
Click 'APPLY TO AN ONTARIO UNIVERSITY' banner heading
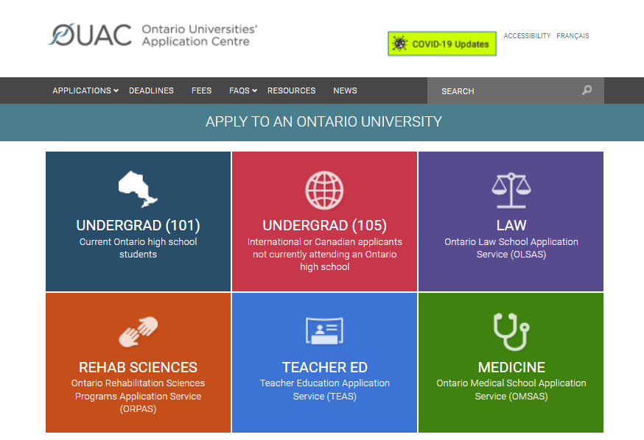coord(323,122)
